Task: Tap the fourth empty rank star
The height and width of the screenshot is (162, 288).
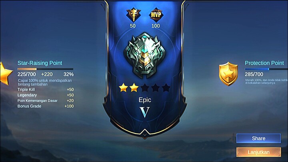Action: tap(155, 88)
